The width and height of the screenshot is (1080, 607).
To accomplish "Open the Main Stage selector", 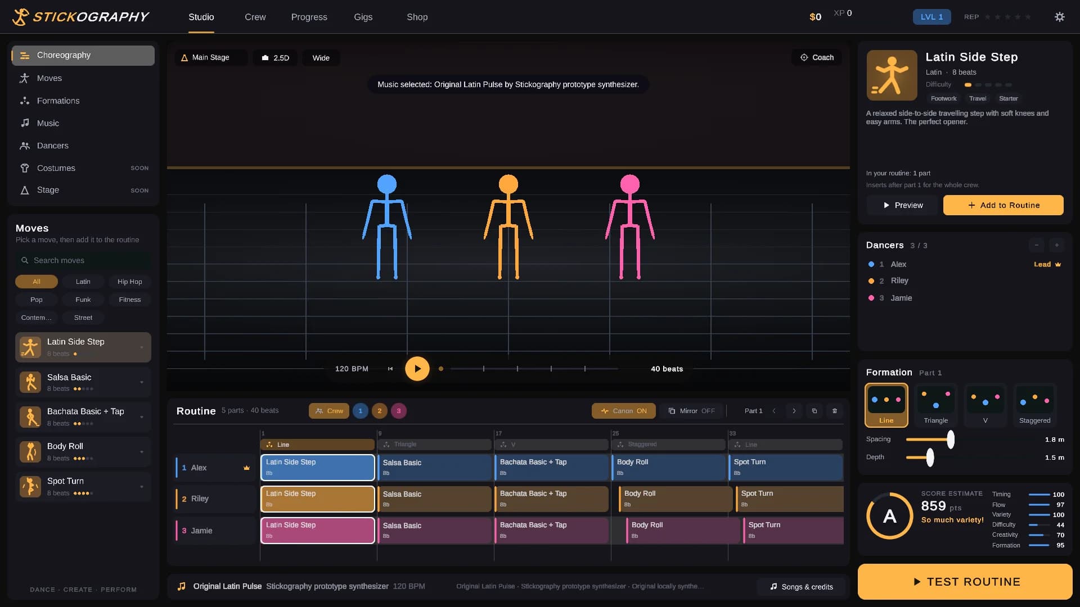I will (x=211, y=58).
